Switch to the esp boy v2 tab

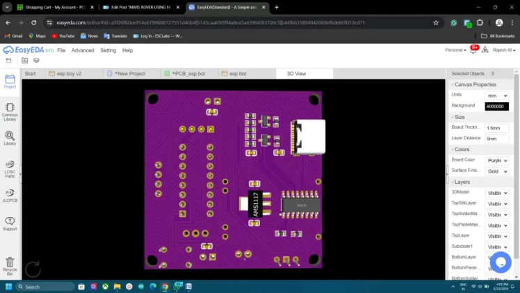click(x=68, y=73)
